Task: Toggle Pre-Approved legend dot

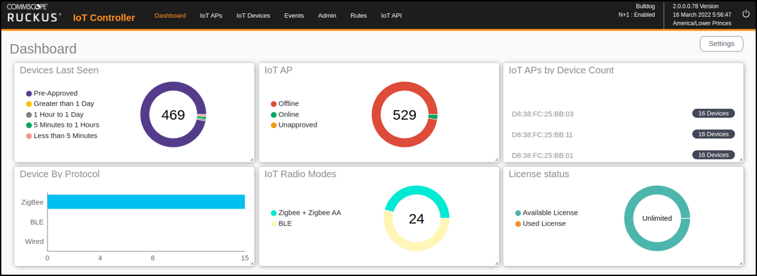Action: [29, 93]
